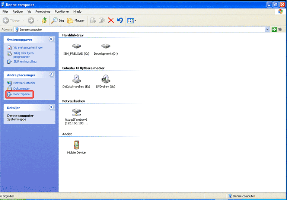Click Skift en indstilling link
This screenshot has height=200, width=287.
25,61
